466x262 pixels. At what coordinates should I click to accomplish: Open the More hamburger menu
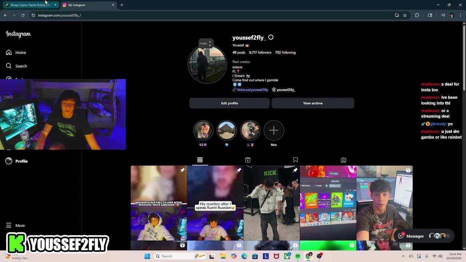point(15,226)
